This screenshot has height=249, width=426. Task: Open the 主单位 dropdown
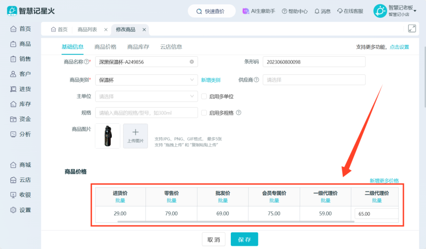click(x=146, y=96)
